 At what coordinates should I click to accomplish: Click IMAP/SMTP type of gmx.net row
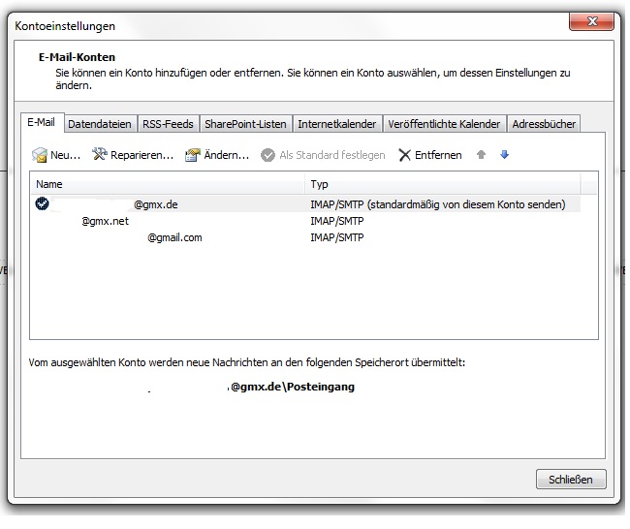coord(337,221)
